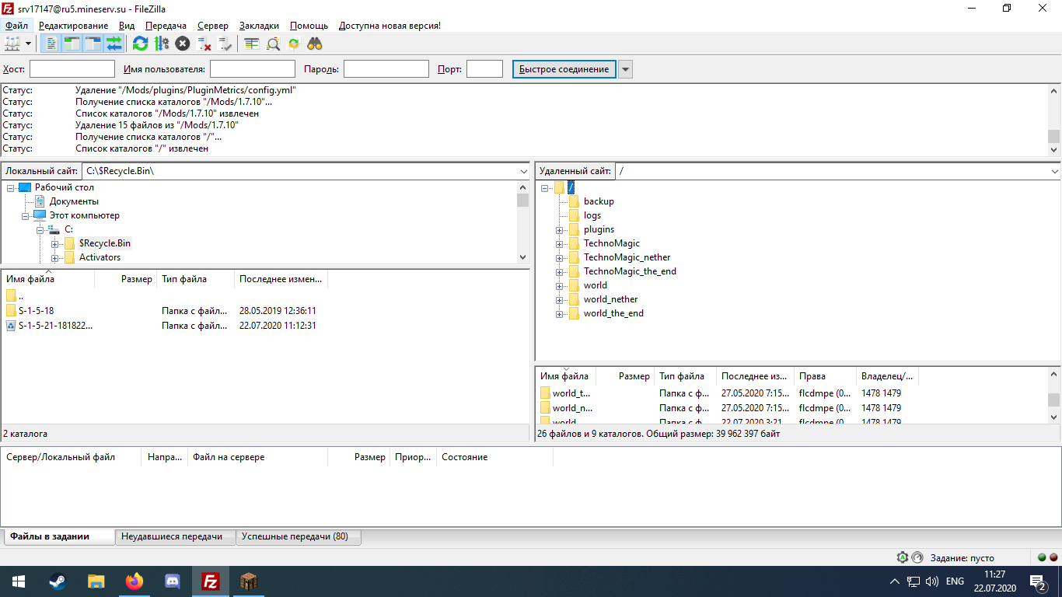Screen dimensions: 1062x597
Task: Select the remote logs folder
Action: tap(592, 215)
